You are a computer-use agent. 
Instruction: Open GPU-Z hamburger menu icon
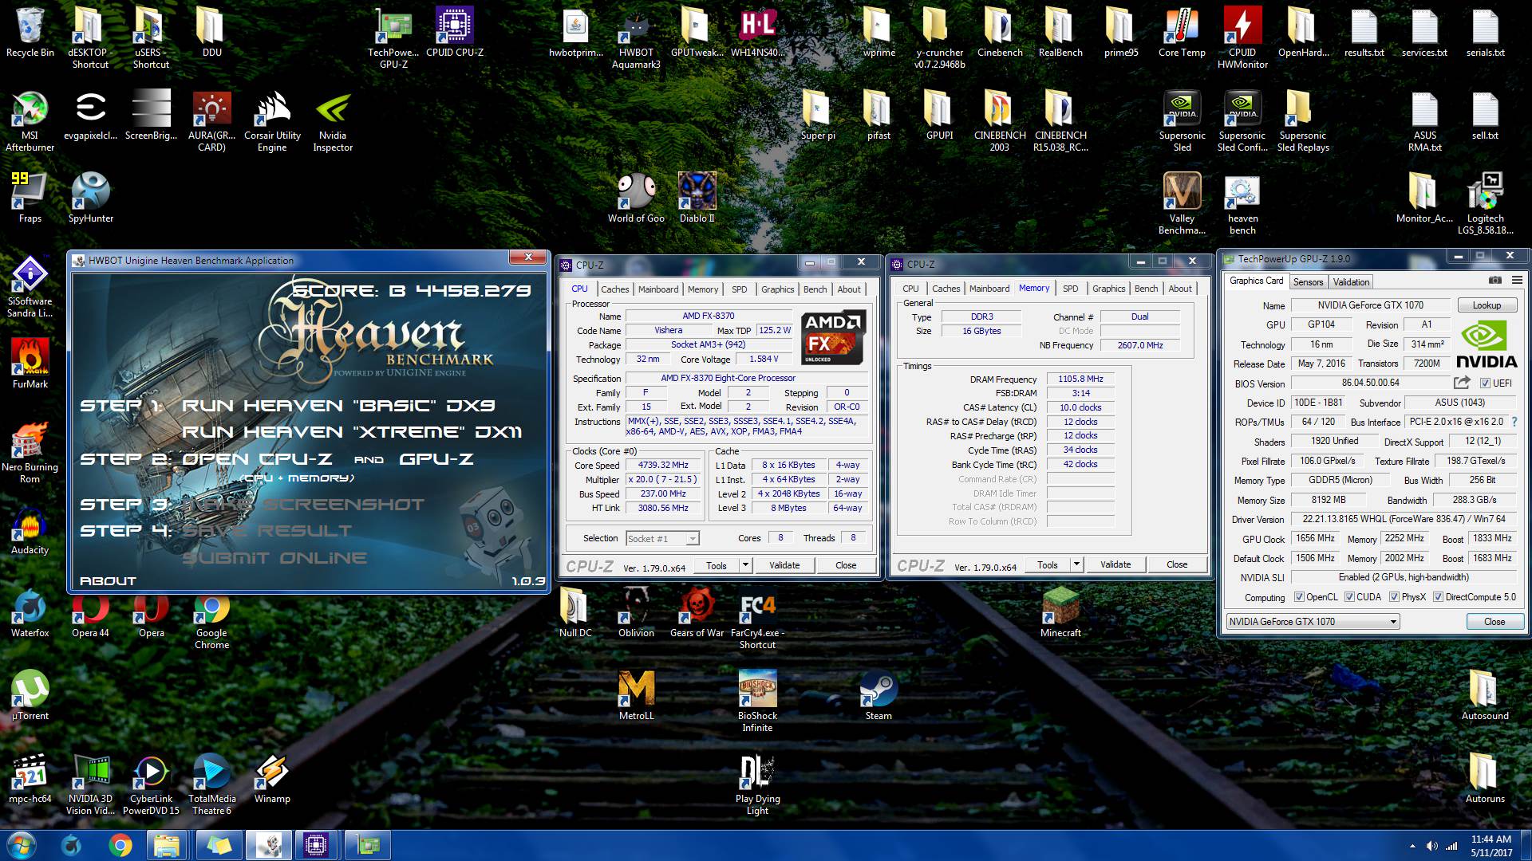pos(1517,281)
